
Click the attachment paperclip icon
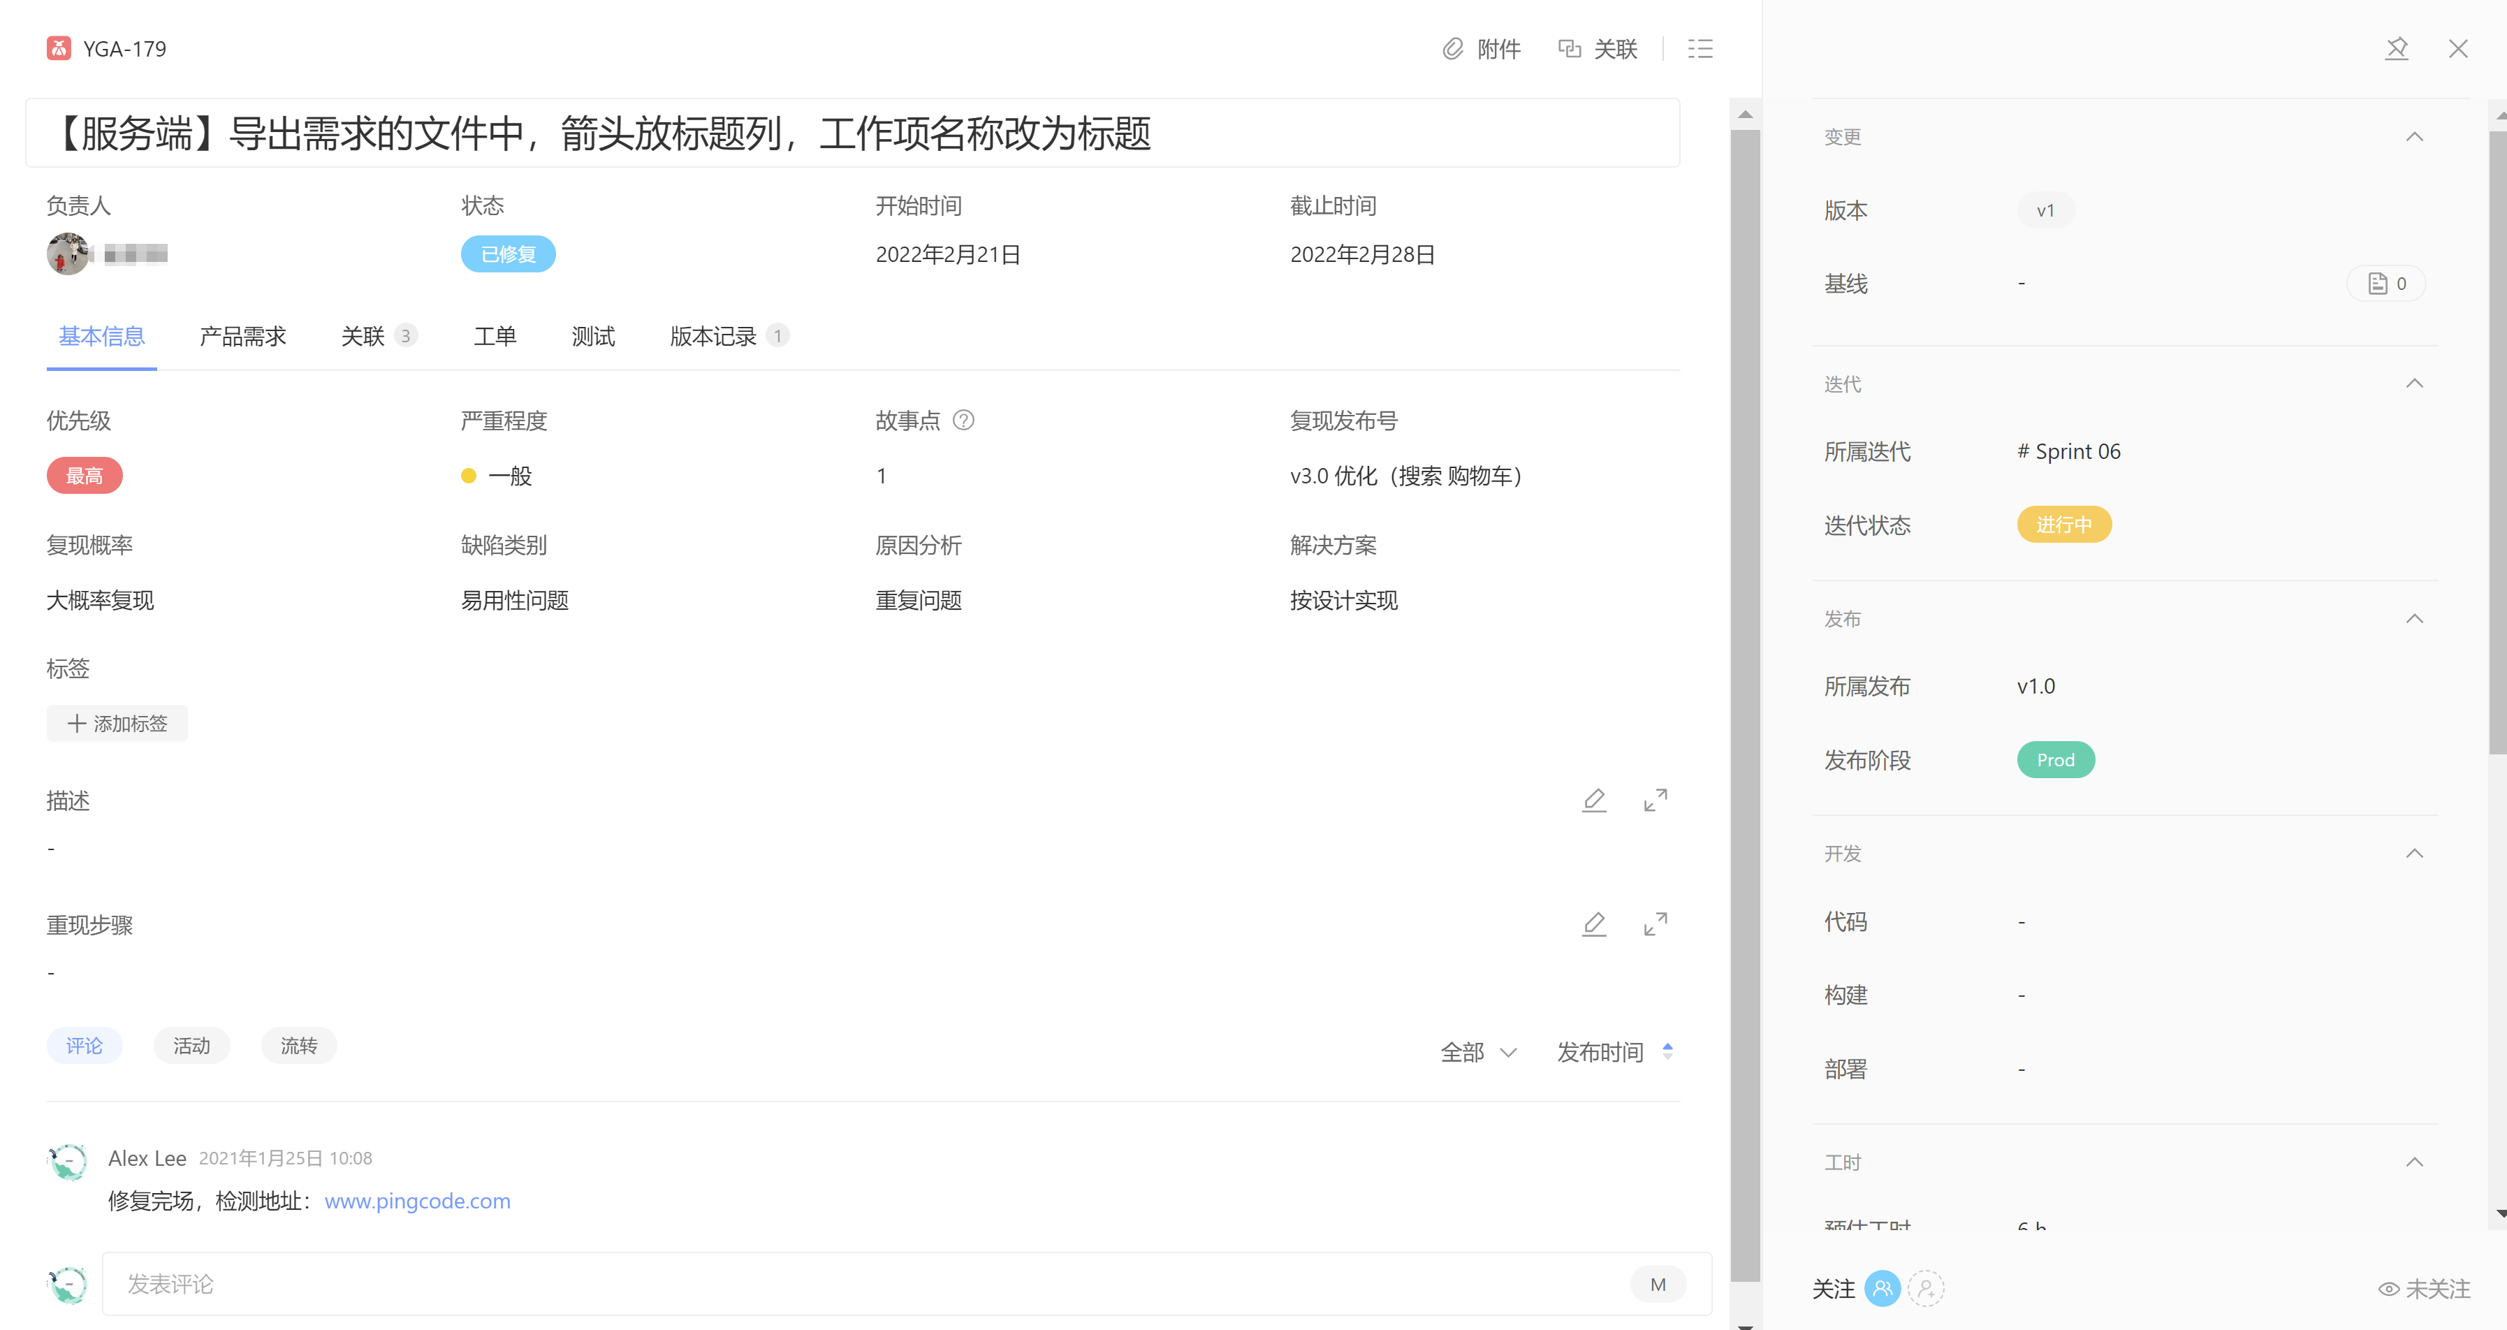[1452, 49]
